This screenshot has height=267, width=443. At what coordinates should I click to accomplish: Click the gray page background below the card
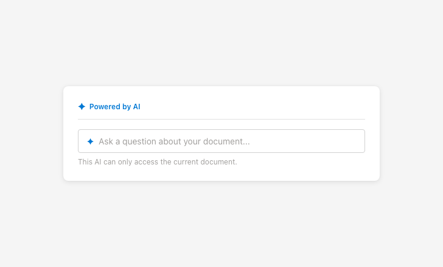(x=221, y=225)
